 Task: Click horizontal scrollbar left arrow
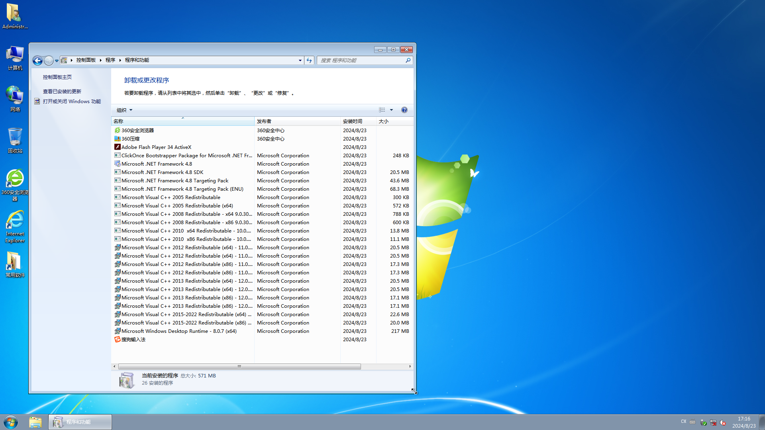pos(114,367)
